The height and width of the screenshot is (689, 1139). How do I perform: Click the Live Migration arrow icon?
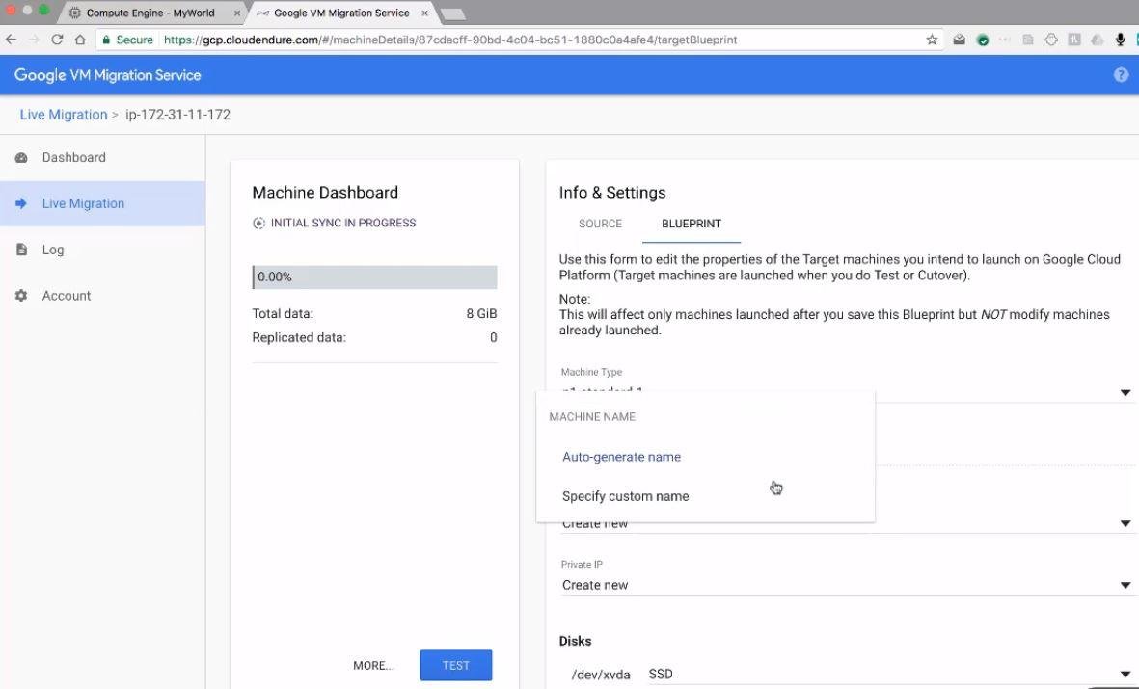point(21,203)
